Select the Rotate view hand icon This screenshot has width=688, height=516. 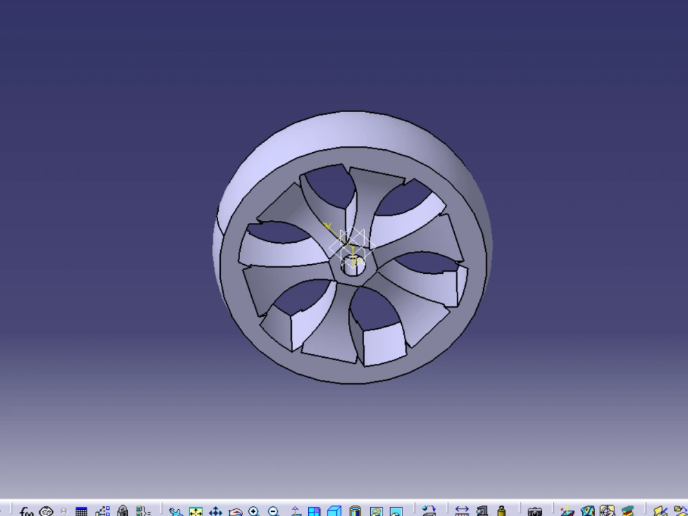235,512
